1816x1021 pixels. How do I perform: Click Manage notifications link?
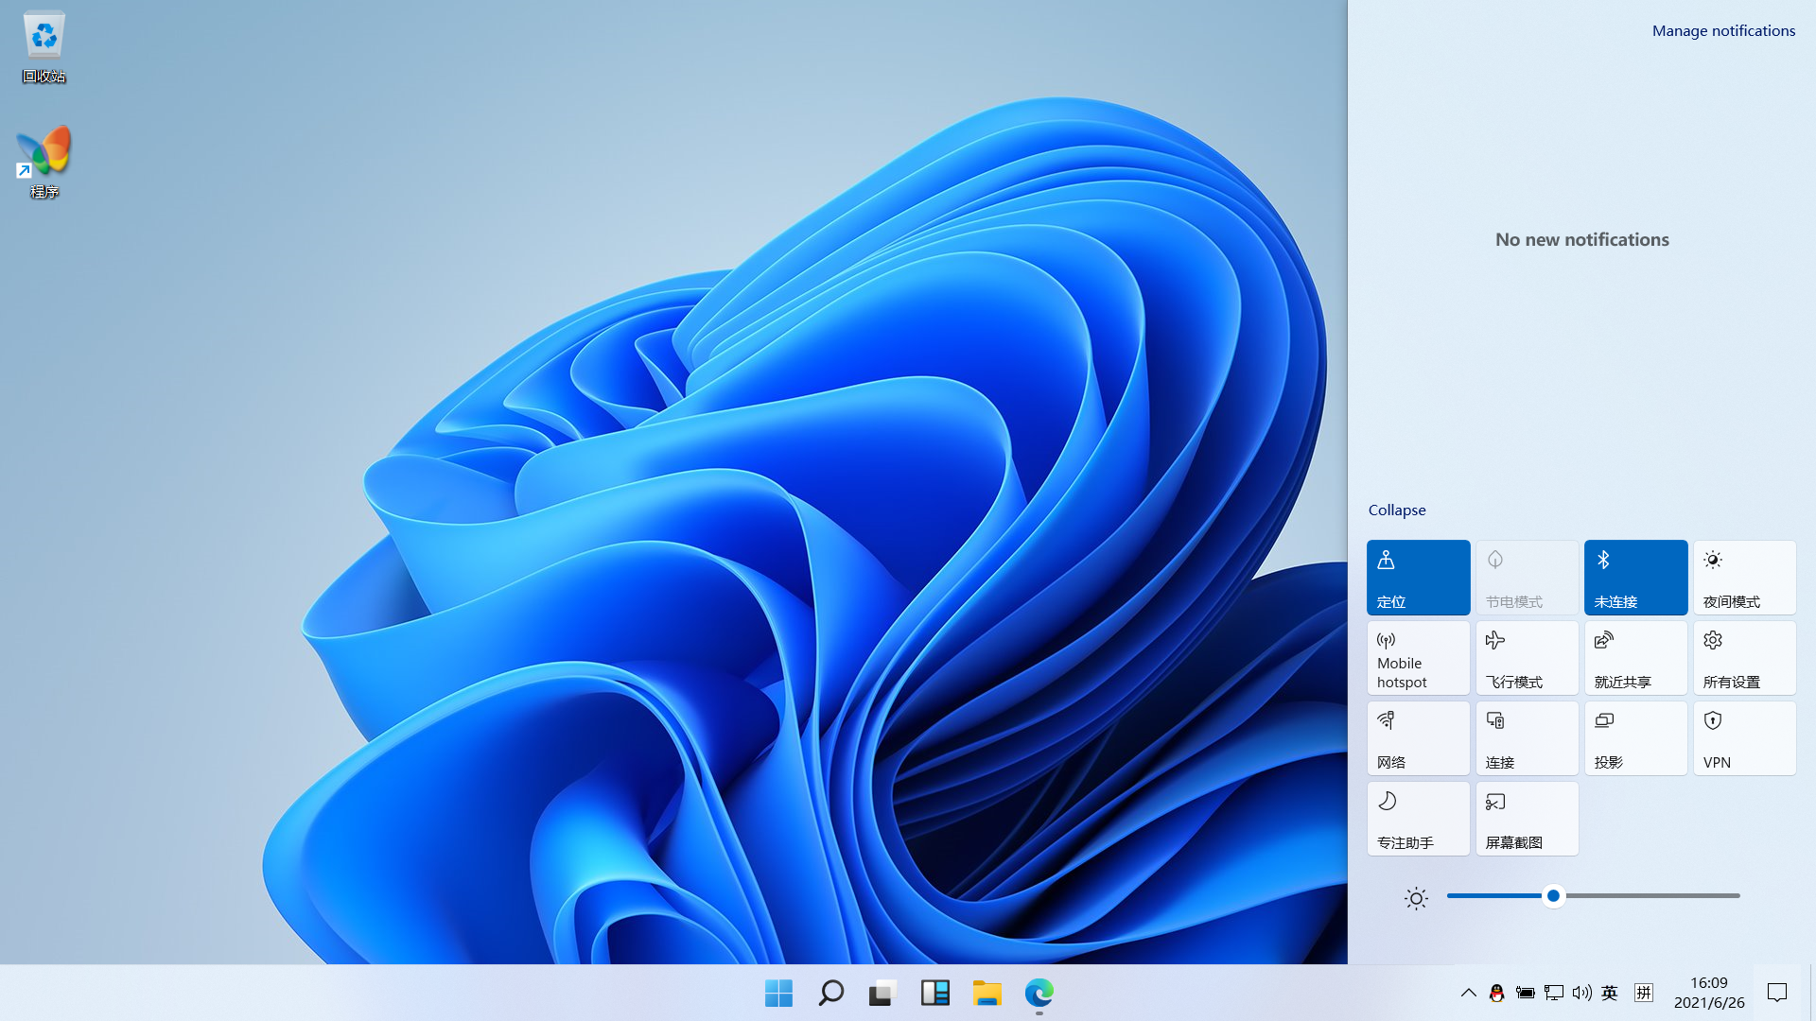tap(1722, 30)
